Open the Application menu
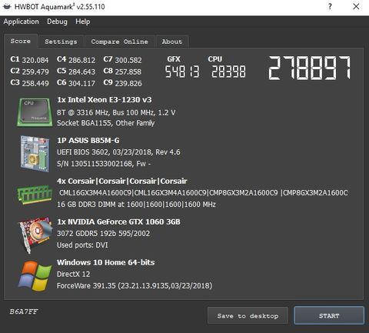This screenshot has width=369, height=333. [22, 22]
